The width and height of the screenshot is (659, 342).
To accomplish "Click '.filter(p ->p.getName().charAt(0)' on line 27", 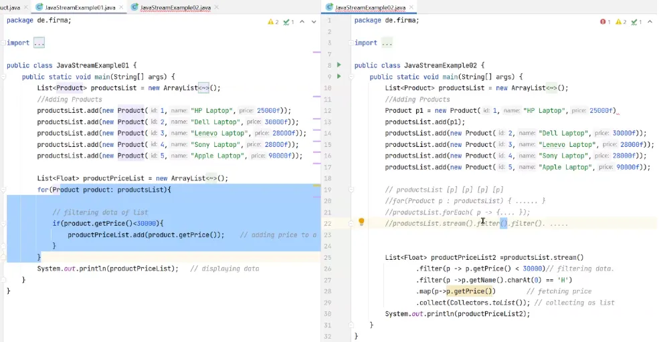I will click(478, 281).
